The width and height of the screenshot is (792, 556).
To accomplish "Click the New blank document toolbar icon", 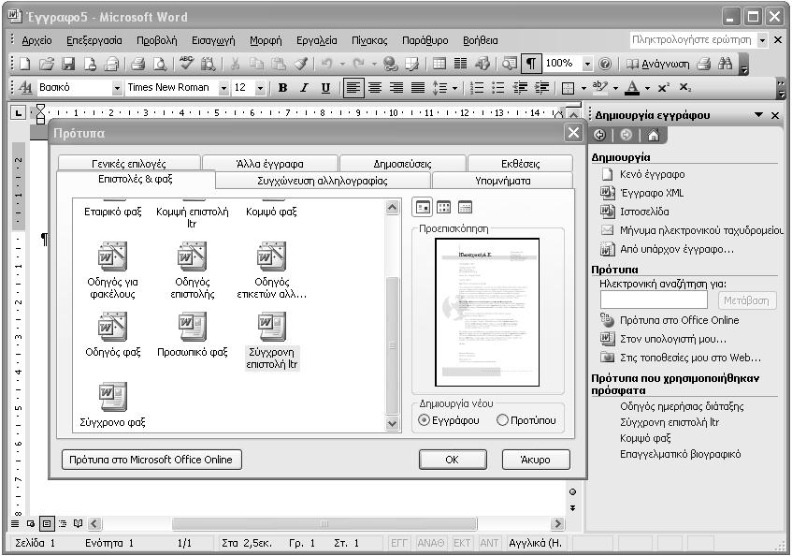I will point(24,64).
